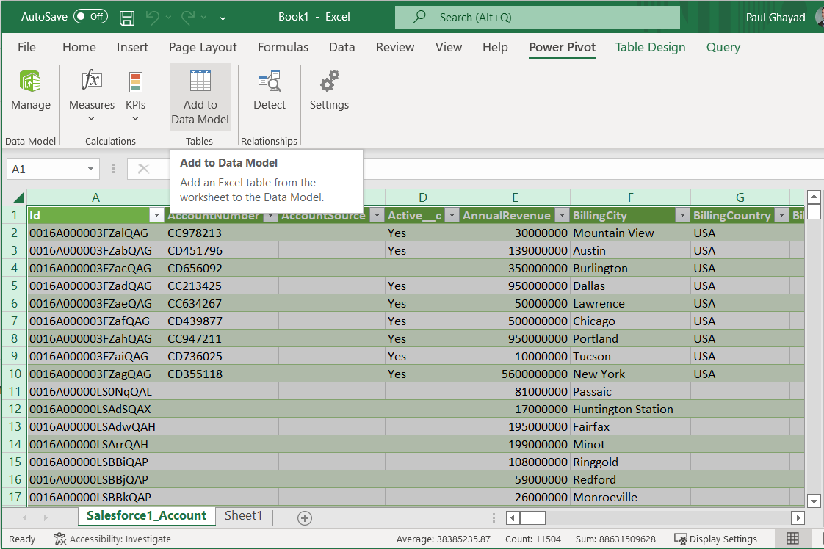
Task: Select row 5 header
Action: click(x=14, y=286)
